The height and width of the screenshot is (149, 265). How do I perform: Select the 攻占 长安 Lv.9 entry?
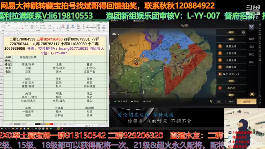point(231,74)
